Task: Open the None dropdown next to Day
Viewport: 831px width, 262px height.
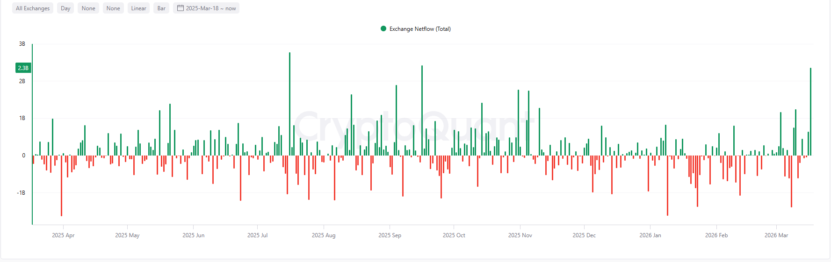Action: click(88, 8)
